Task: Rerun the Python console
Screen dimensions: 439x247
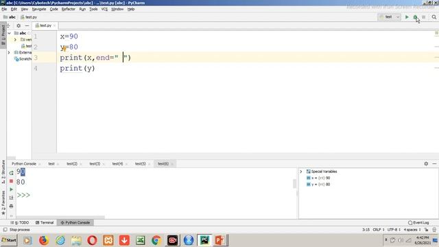Action: 11,173
